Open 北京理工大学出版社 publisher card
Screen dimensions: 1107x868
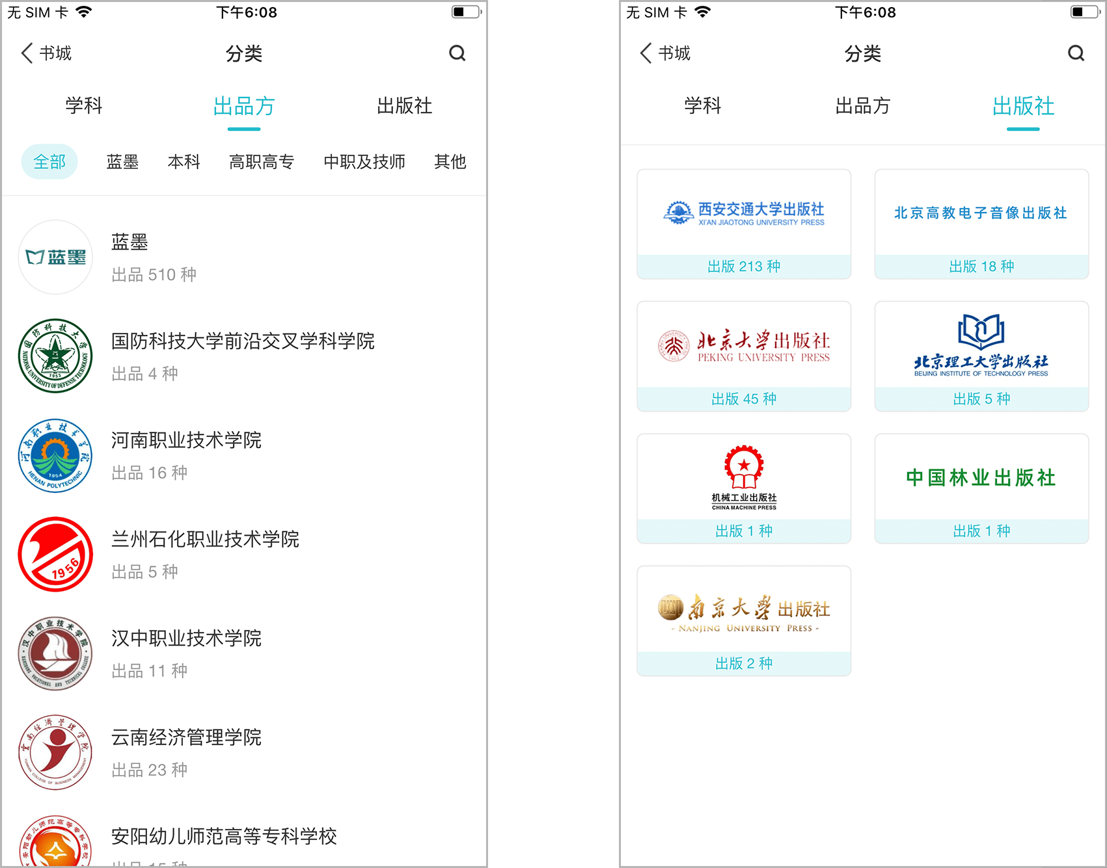pyautogui.click(x=981, y=356)
